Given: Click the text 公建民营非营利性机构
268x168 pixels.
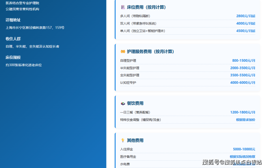Looking at the screenshot, I should [x=22, y=9].
